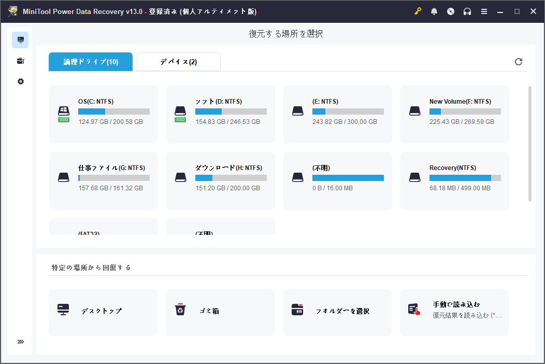Click the ダウンロード(H: NTFS) drive icon
545x364 pixels.
pos(180,177)
